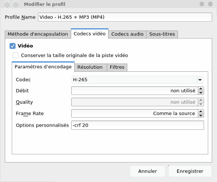Open the Filtres sub-tab
The width and height of the screenshot is (217, 182).
click(117, 67)
